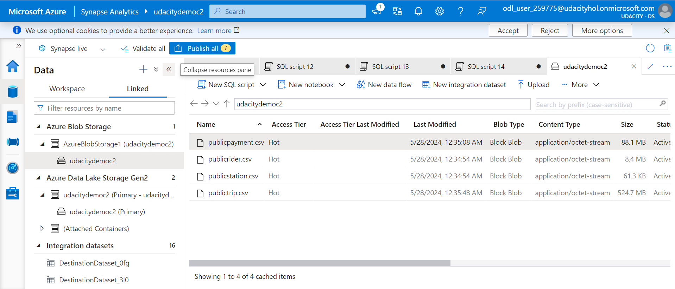675x289 pixels.
Task: Refresh the workspace using the refresh icon
Action: pos(650,48)
